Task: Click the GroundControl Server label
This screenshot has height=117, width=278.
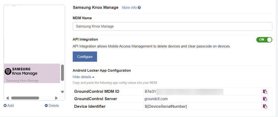Action: pos(95,99)
